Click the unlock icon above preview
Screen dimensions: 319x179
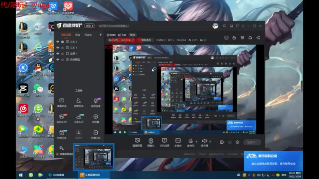click(234, 38)
